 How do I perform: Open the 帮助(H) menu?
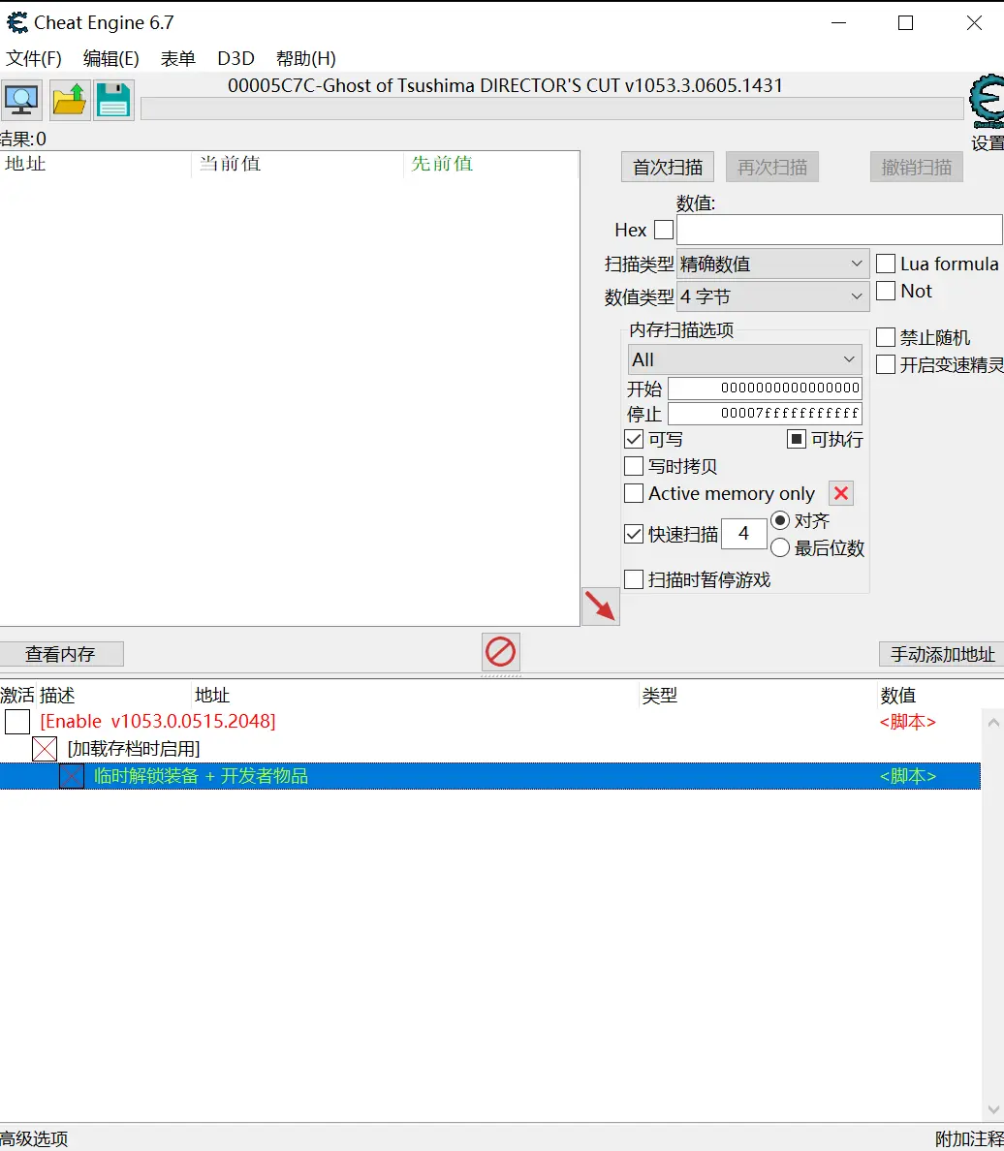coord(305,58)
